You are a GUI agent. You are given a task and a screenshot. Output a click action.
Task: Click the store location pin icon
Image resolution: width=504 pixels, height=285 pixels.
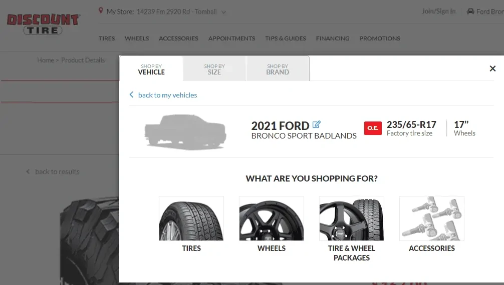point(101,11)
